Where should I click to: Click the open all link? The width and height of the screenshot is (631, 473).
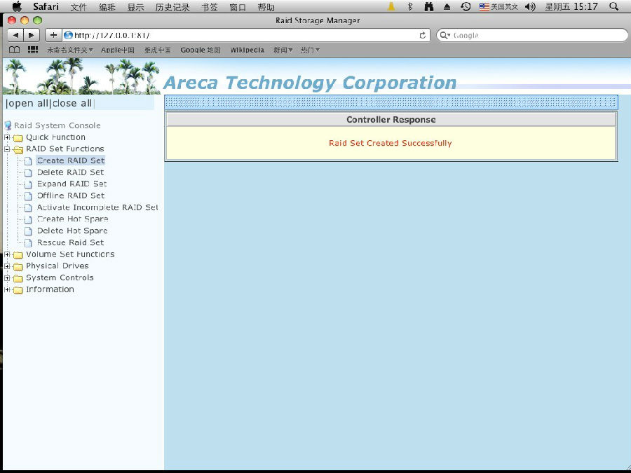(x=28, y=104)
